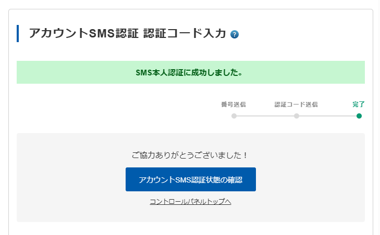Click the green 完了 step label
This screenshot has width=380, height=235.
point(359,105)
